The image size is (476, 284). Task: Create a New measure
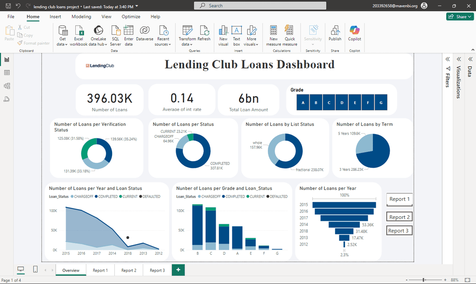pyautogui.click(x=273, y=36)
